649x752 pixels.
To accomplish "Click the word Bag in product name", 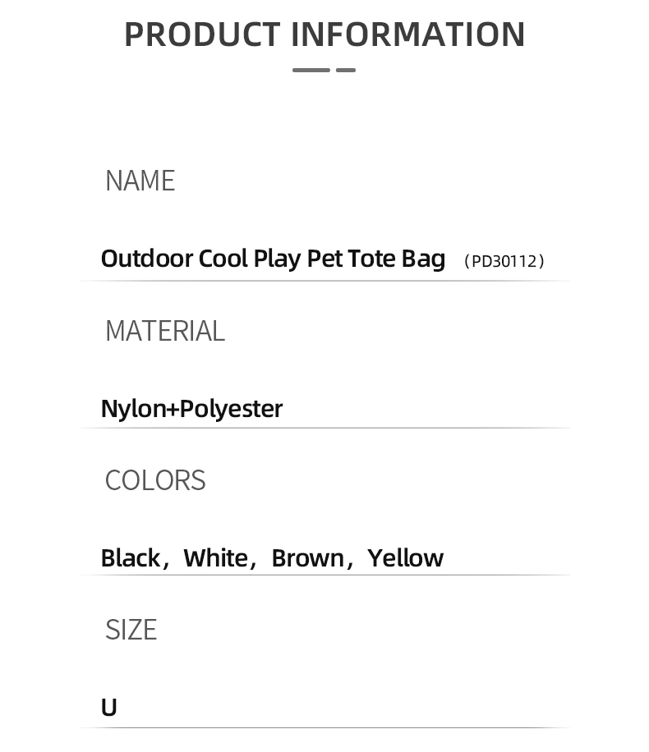I will 423,259.
